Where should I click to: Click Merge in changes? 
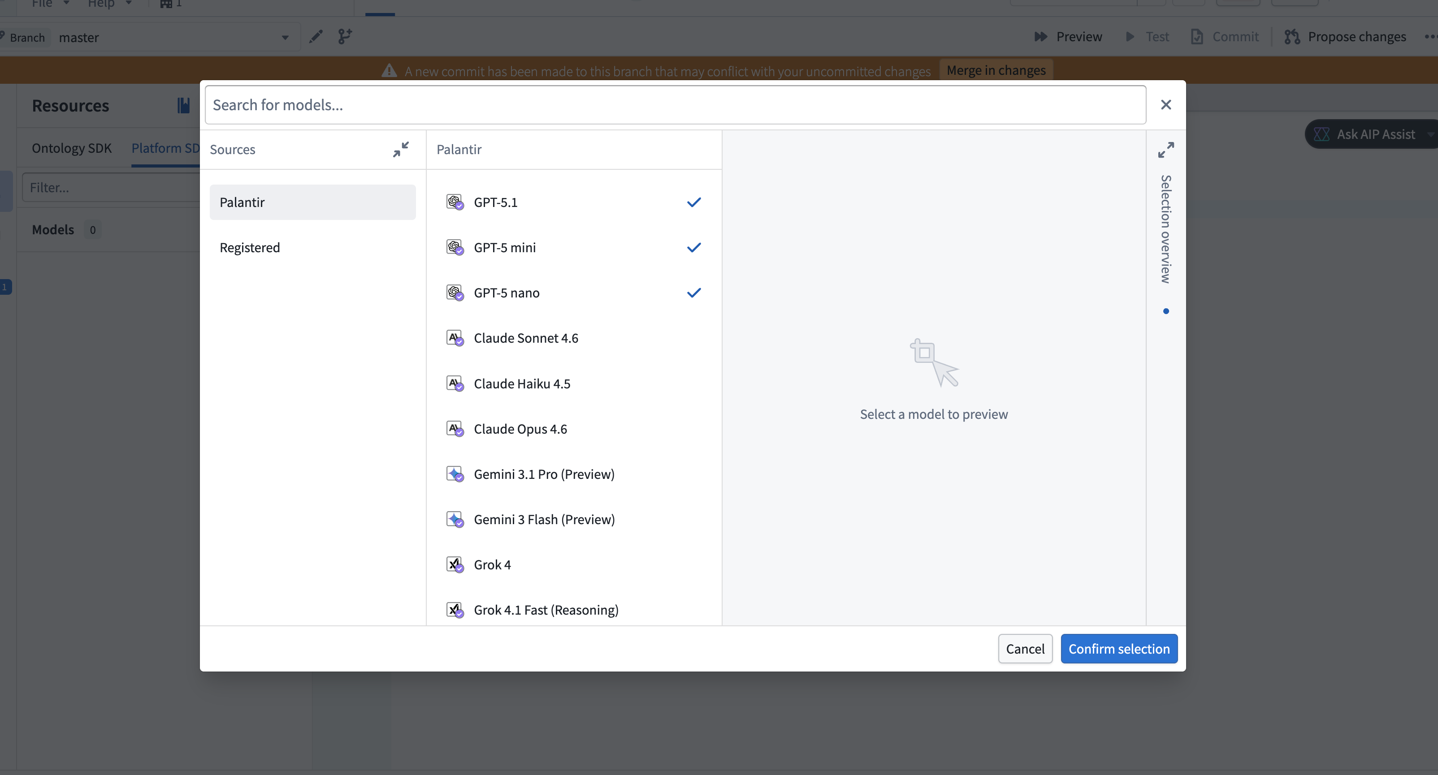click(996, 70)
